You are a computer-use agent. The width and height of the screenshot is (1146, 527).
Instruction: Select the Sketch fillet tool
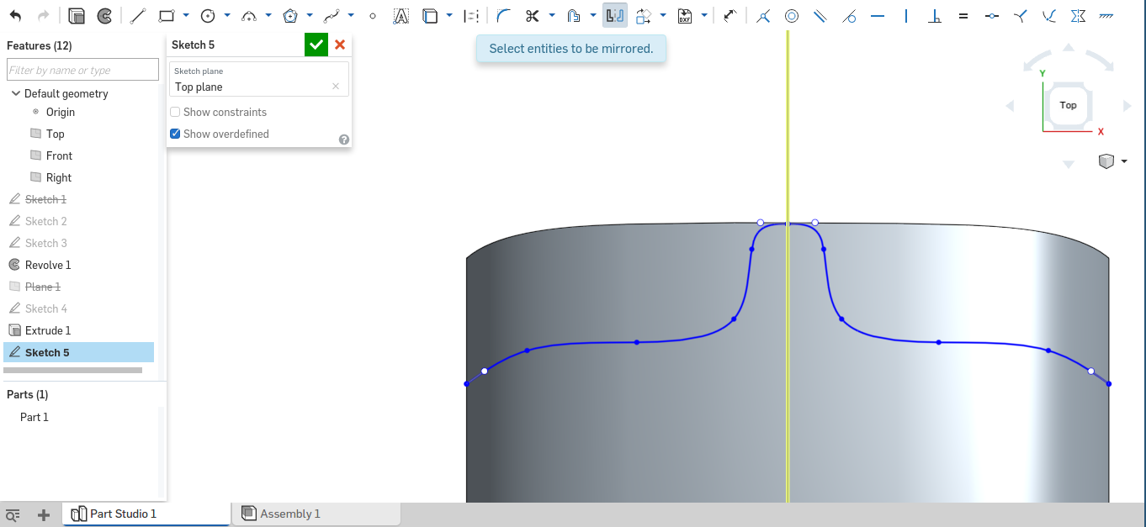504,15
